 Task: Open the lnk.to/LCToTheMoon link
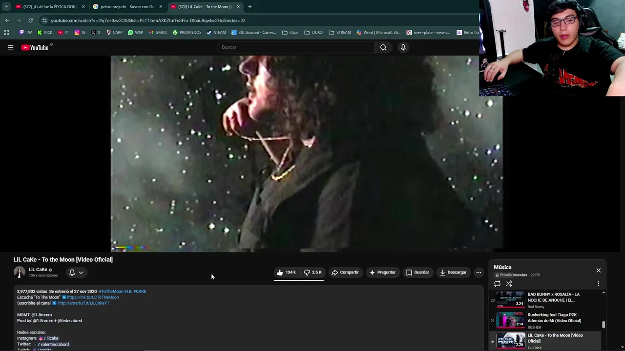93,297
